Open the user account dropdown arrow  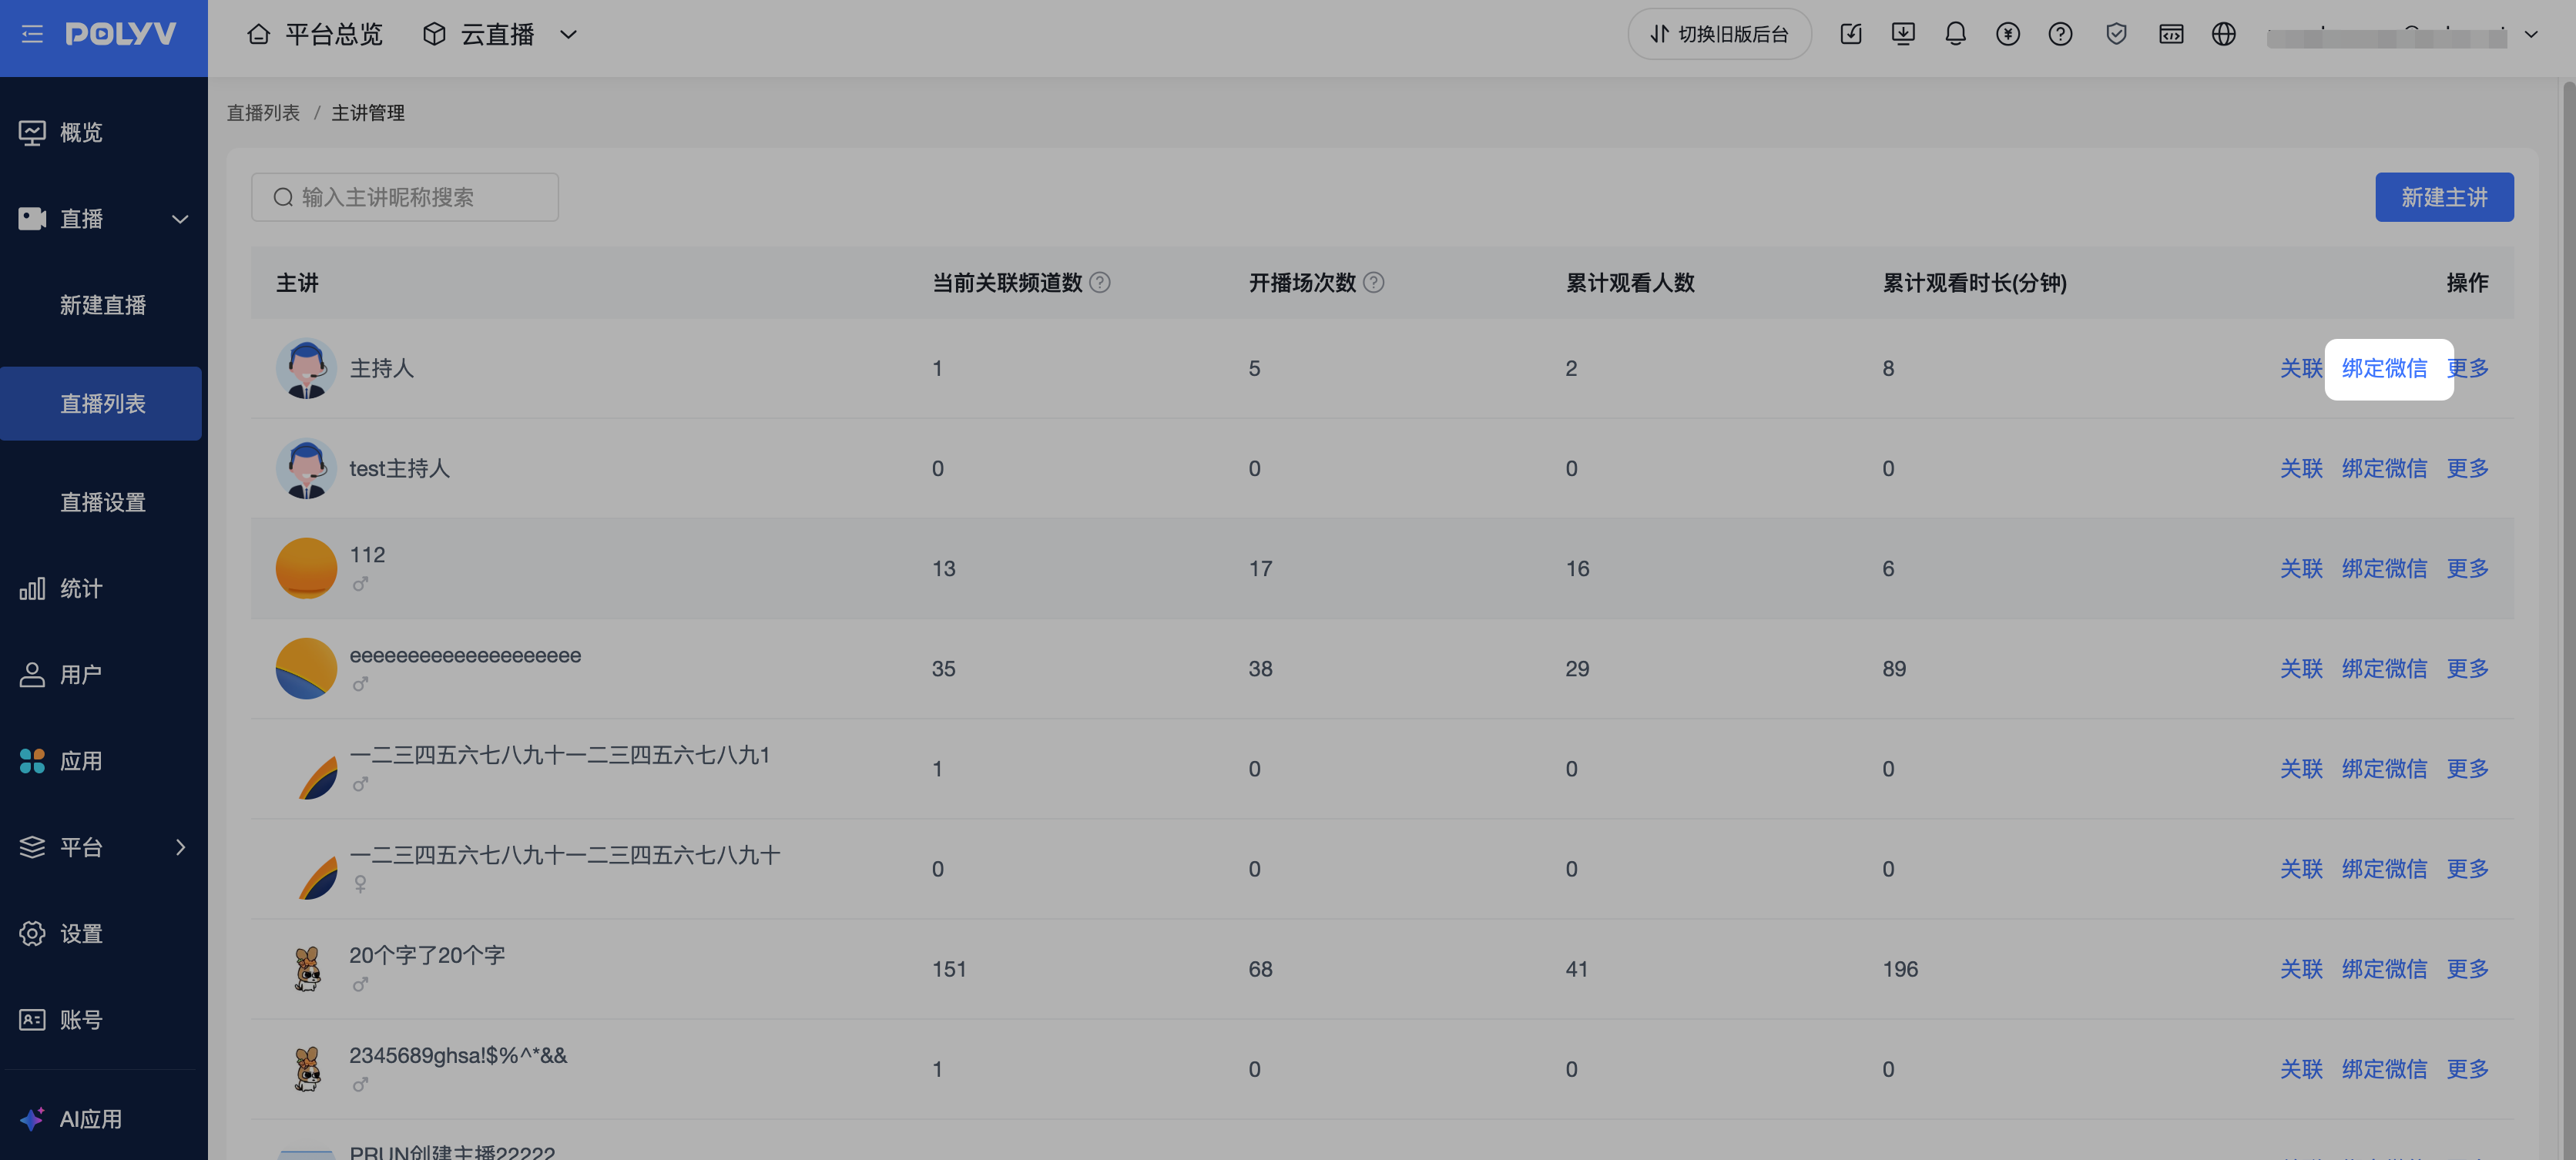2531,35
